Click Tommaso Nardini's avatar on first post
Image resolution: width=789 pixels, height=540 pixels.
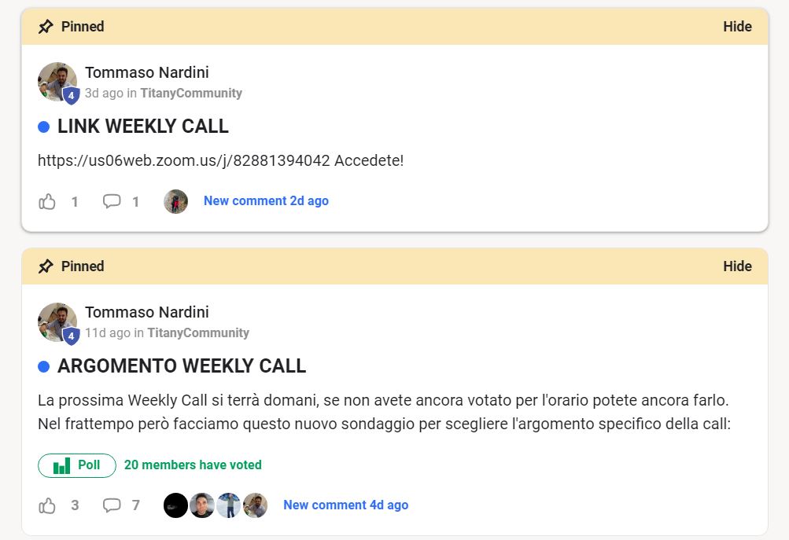[x=58, y=82]
